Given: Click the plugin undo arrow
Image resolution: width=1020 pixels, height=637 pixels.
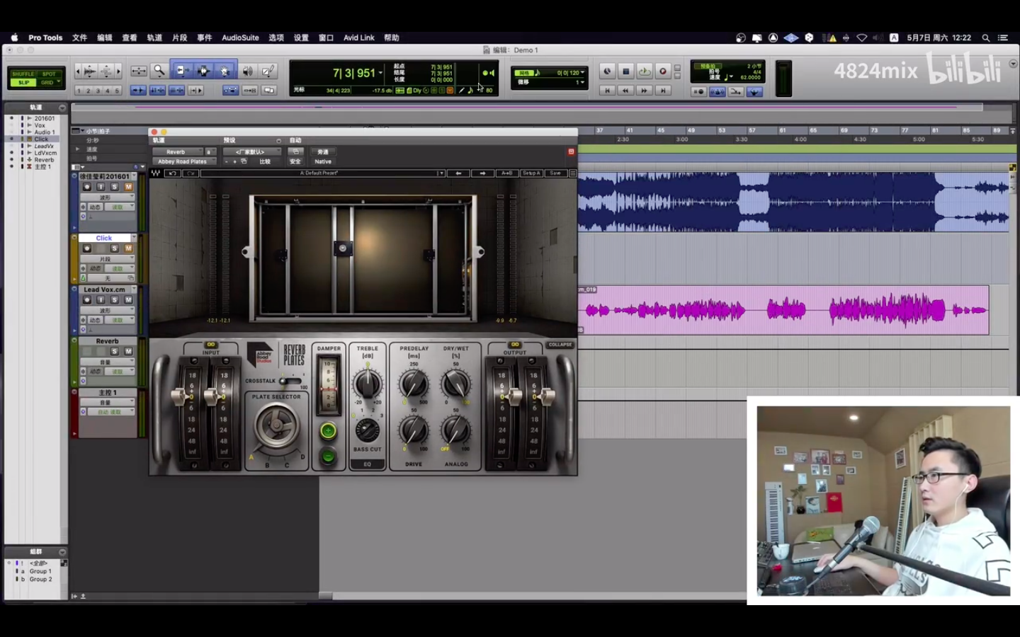Looking at the screenshot, I should click(172, 173).
